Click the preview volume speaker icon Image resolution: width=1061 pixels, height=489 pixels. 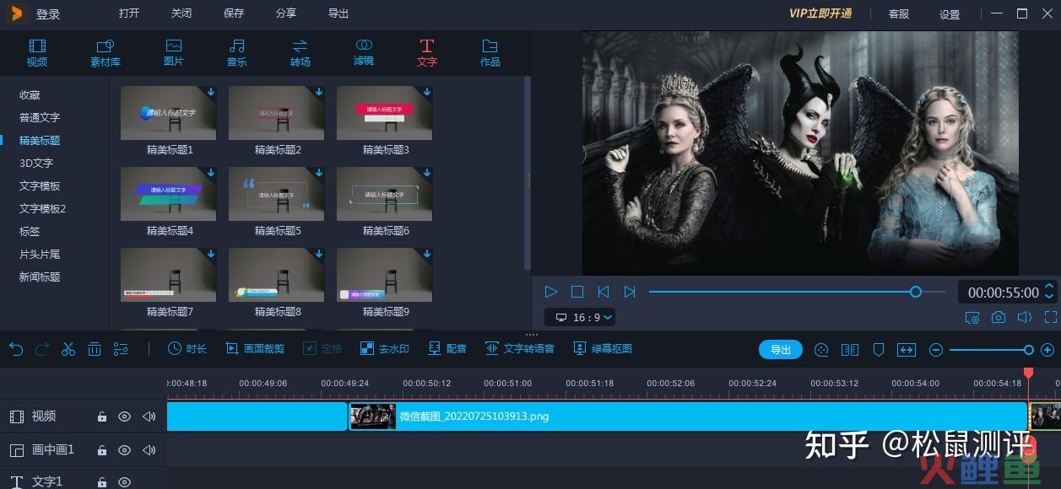click(x=1025, y=318)
